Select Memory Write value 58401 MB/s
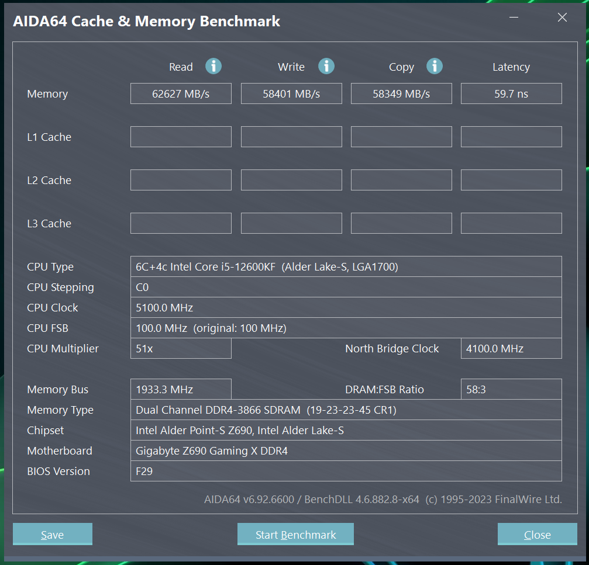 point(291,93)
